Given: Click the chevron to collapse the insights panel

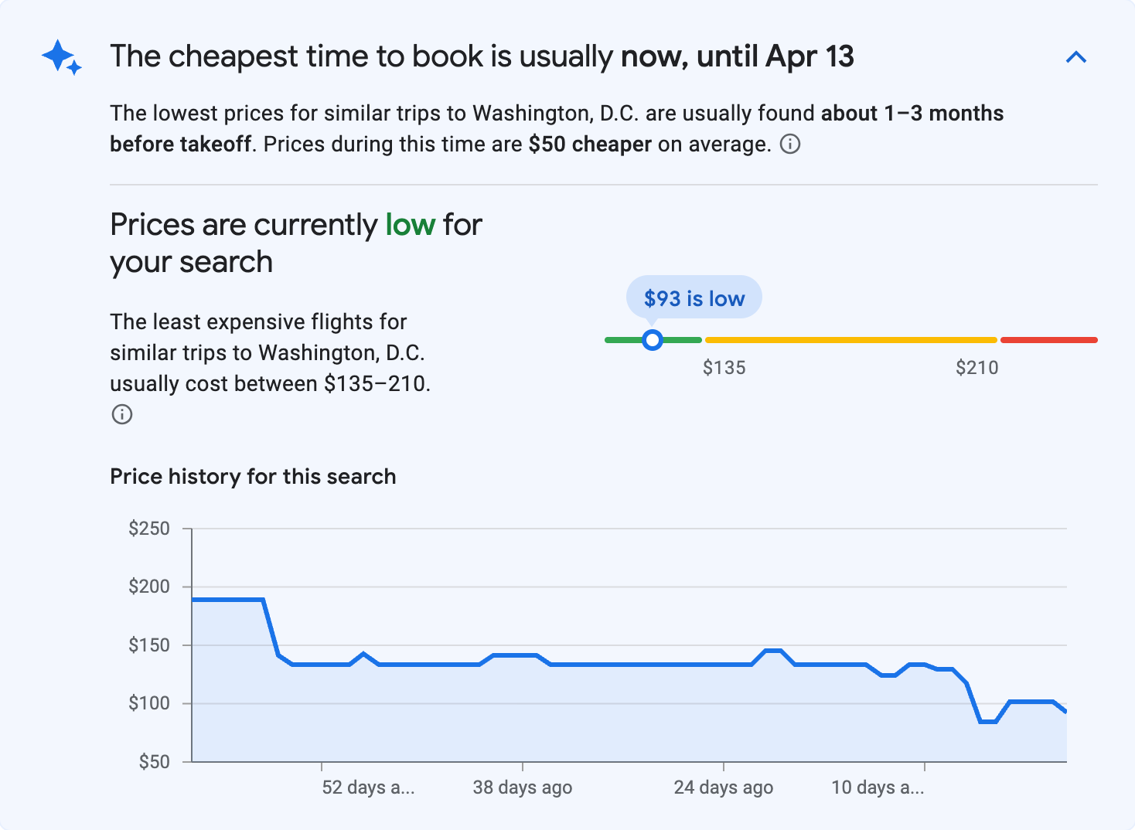Looking at the screenshot, I should pyautogui.click(x=1076, y=56).
